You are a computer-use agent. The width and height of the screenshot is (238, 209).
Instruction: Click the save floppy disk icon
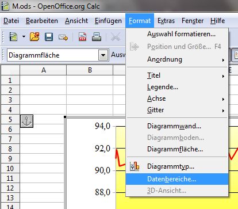point(49,37)
